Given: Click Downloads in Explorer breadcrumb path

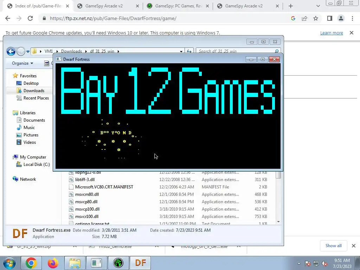Looking at the screenshot, I should coord(71,51).
